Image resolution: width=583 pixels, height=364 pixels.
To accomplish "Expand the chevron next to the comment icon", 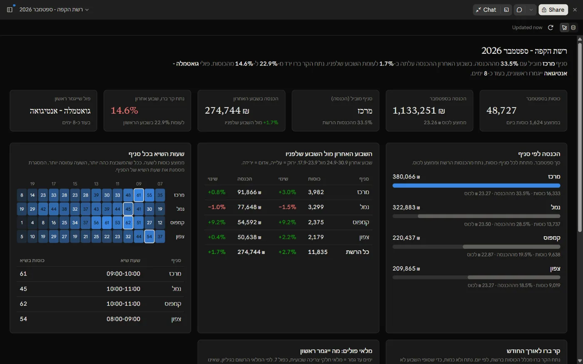I will coord(531,10).
